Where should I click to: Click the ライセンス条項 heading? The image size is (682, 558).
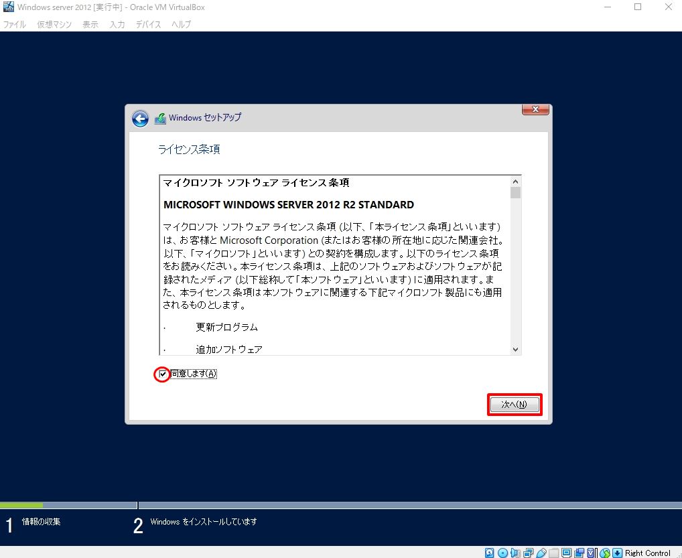click(x=189, y=149)
